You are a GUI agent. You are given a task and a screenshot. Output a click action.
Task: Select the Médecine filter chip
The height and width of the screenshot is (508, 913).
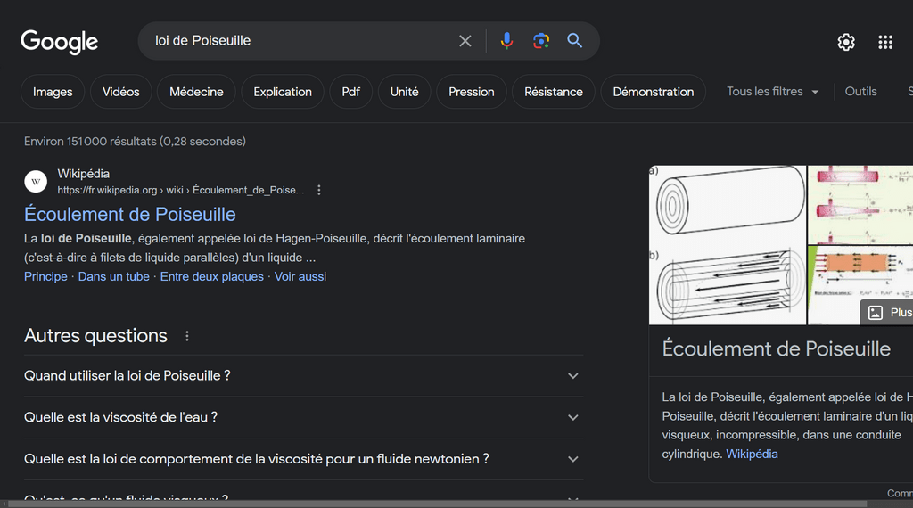coord(196,92)
